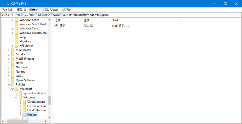Select the Mozilla folder icon
The image size is (242, 124).
click(13, 54)
